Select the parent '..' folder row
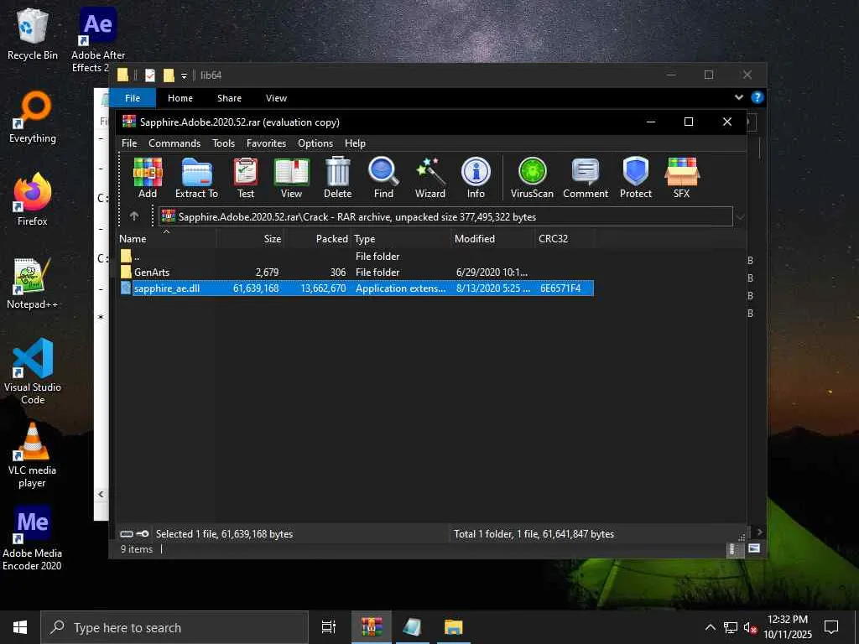 [356, 257]
